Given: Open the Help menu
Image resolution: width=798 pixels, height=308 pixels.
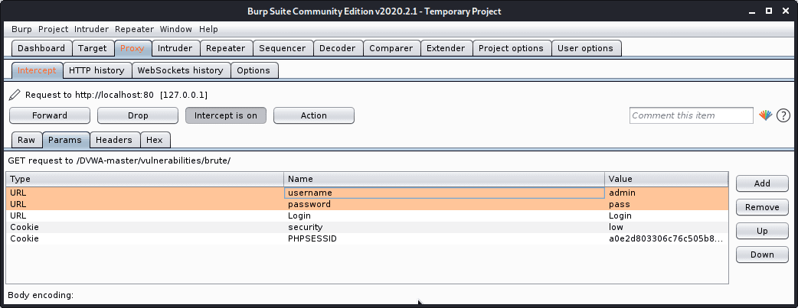Looking at the screenshot, I should pyautogui.click(x=208, y=29).
